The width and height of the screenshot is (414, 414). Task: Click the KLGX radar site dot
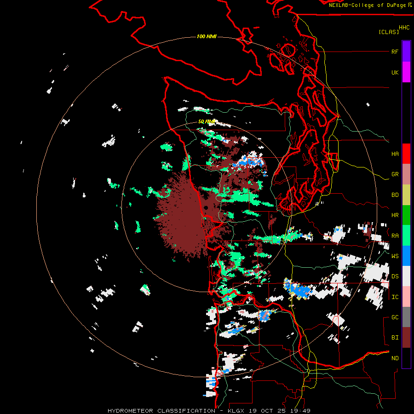click(206, 208)
